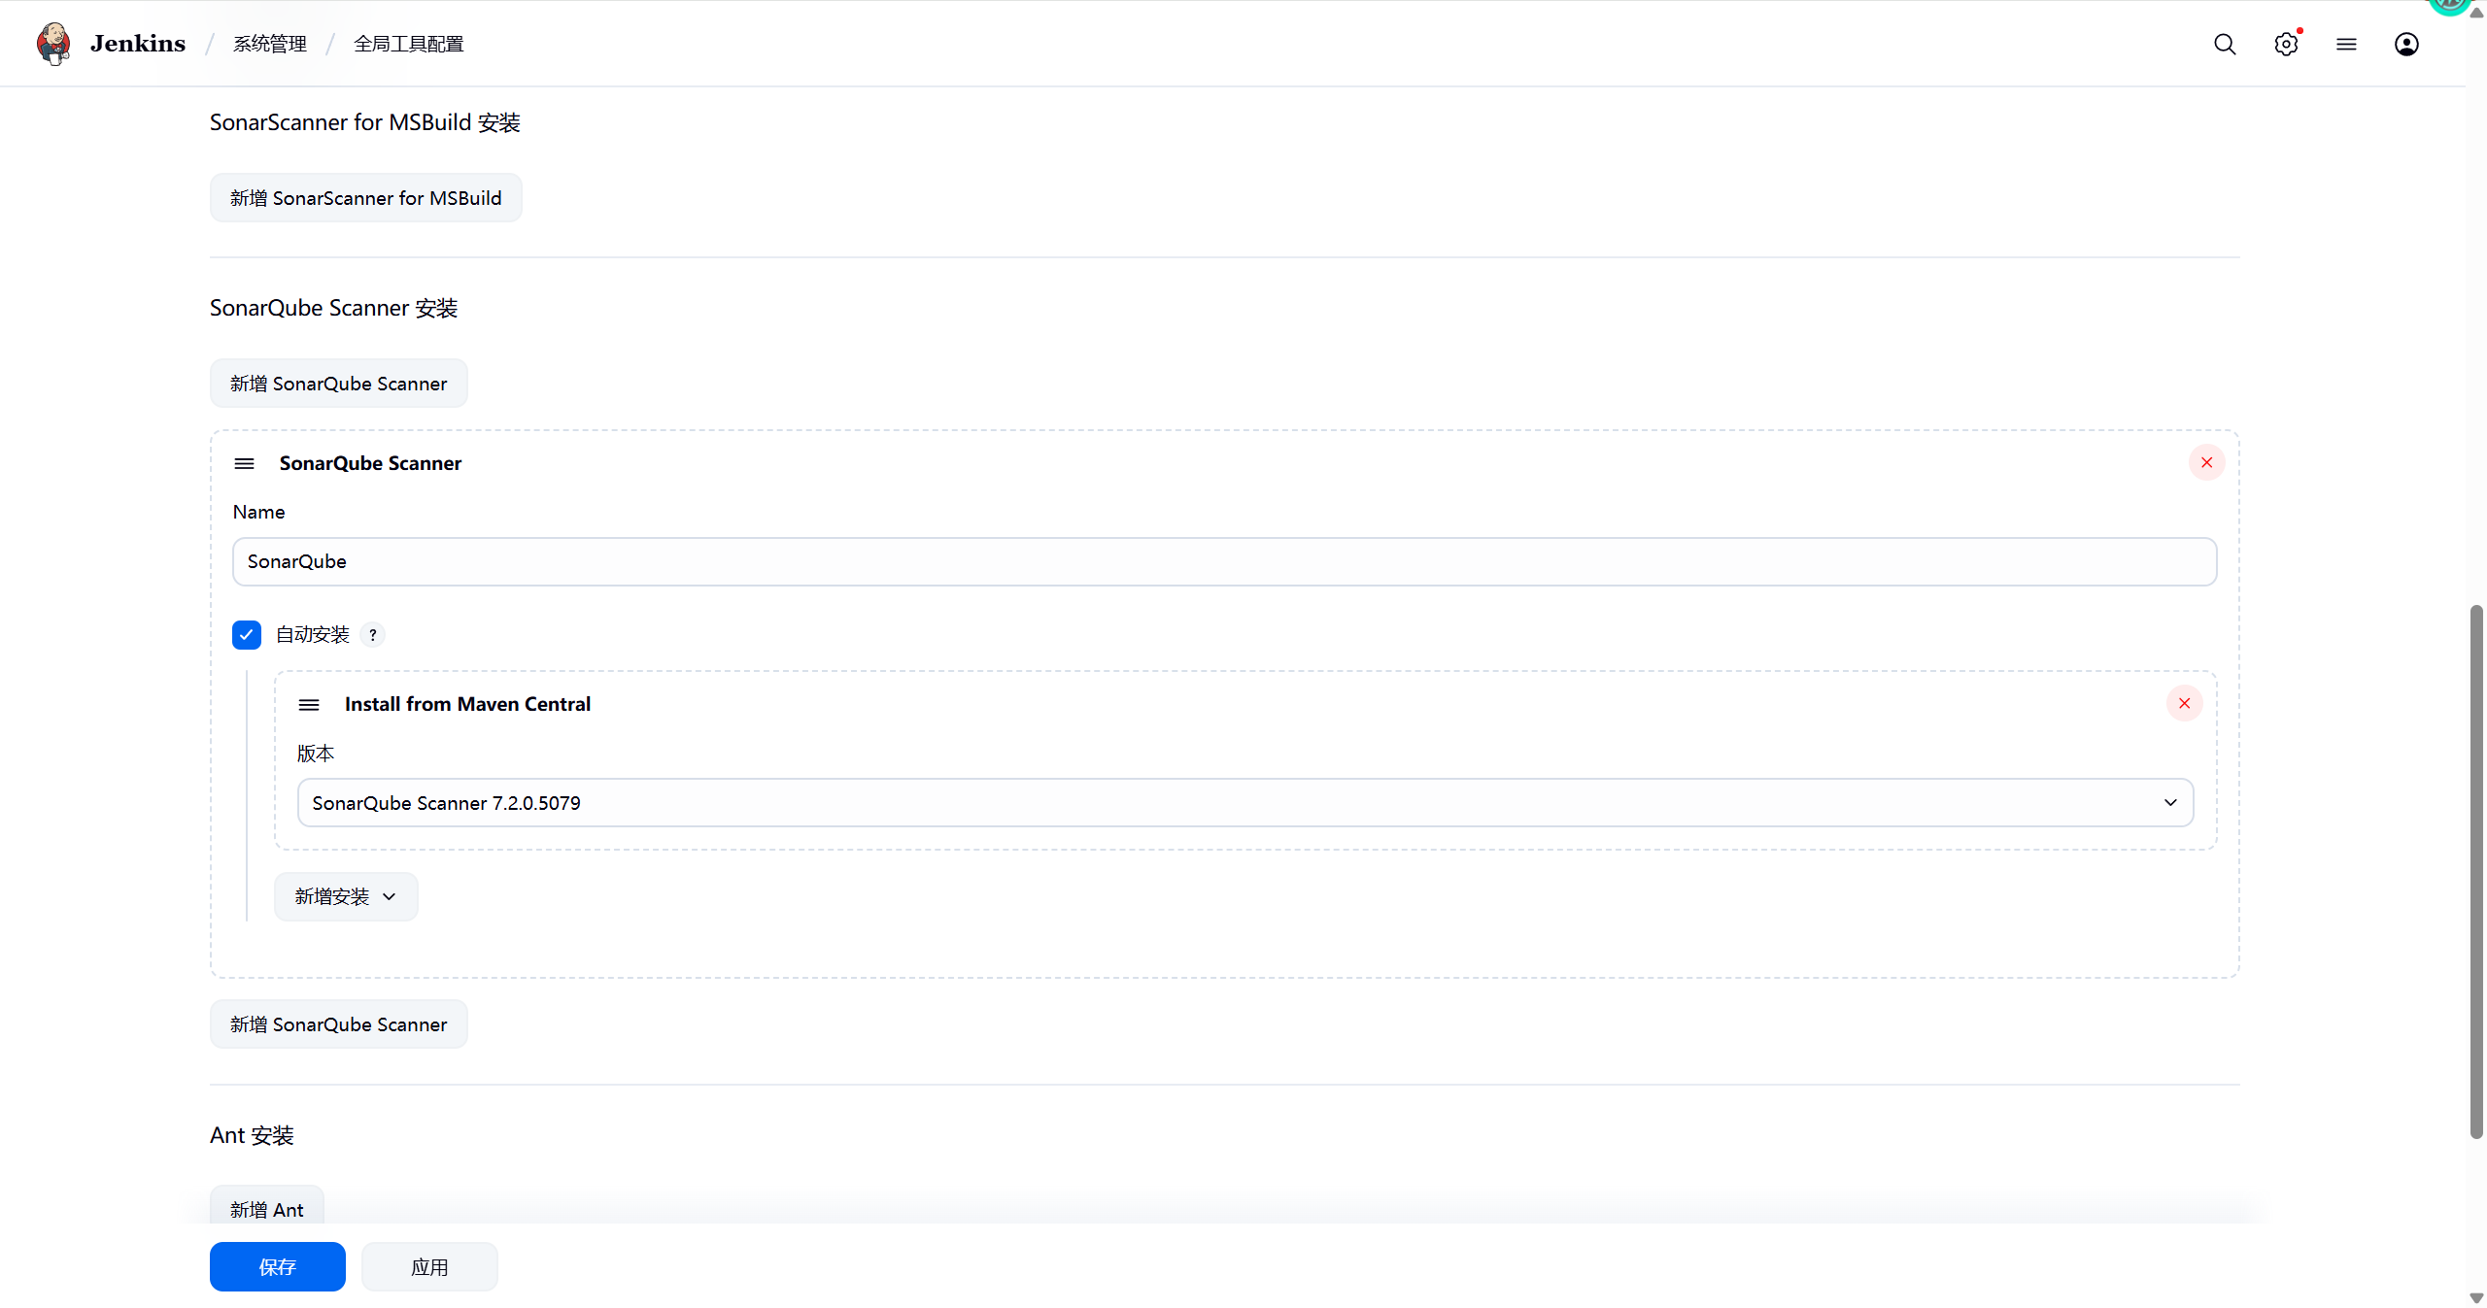Click into the Name field containing SonarQube

coord(1224,561)
